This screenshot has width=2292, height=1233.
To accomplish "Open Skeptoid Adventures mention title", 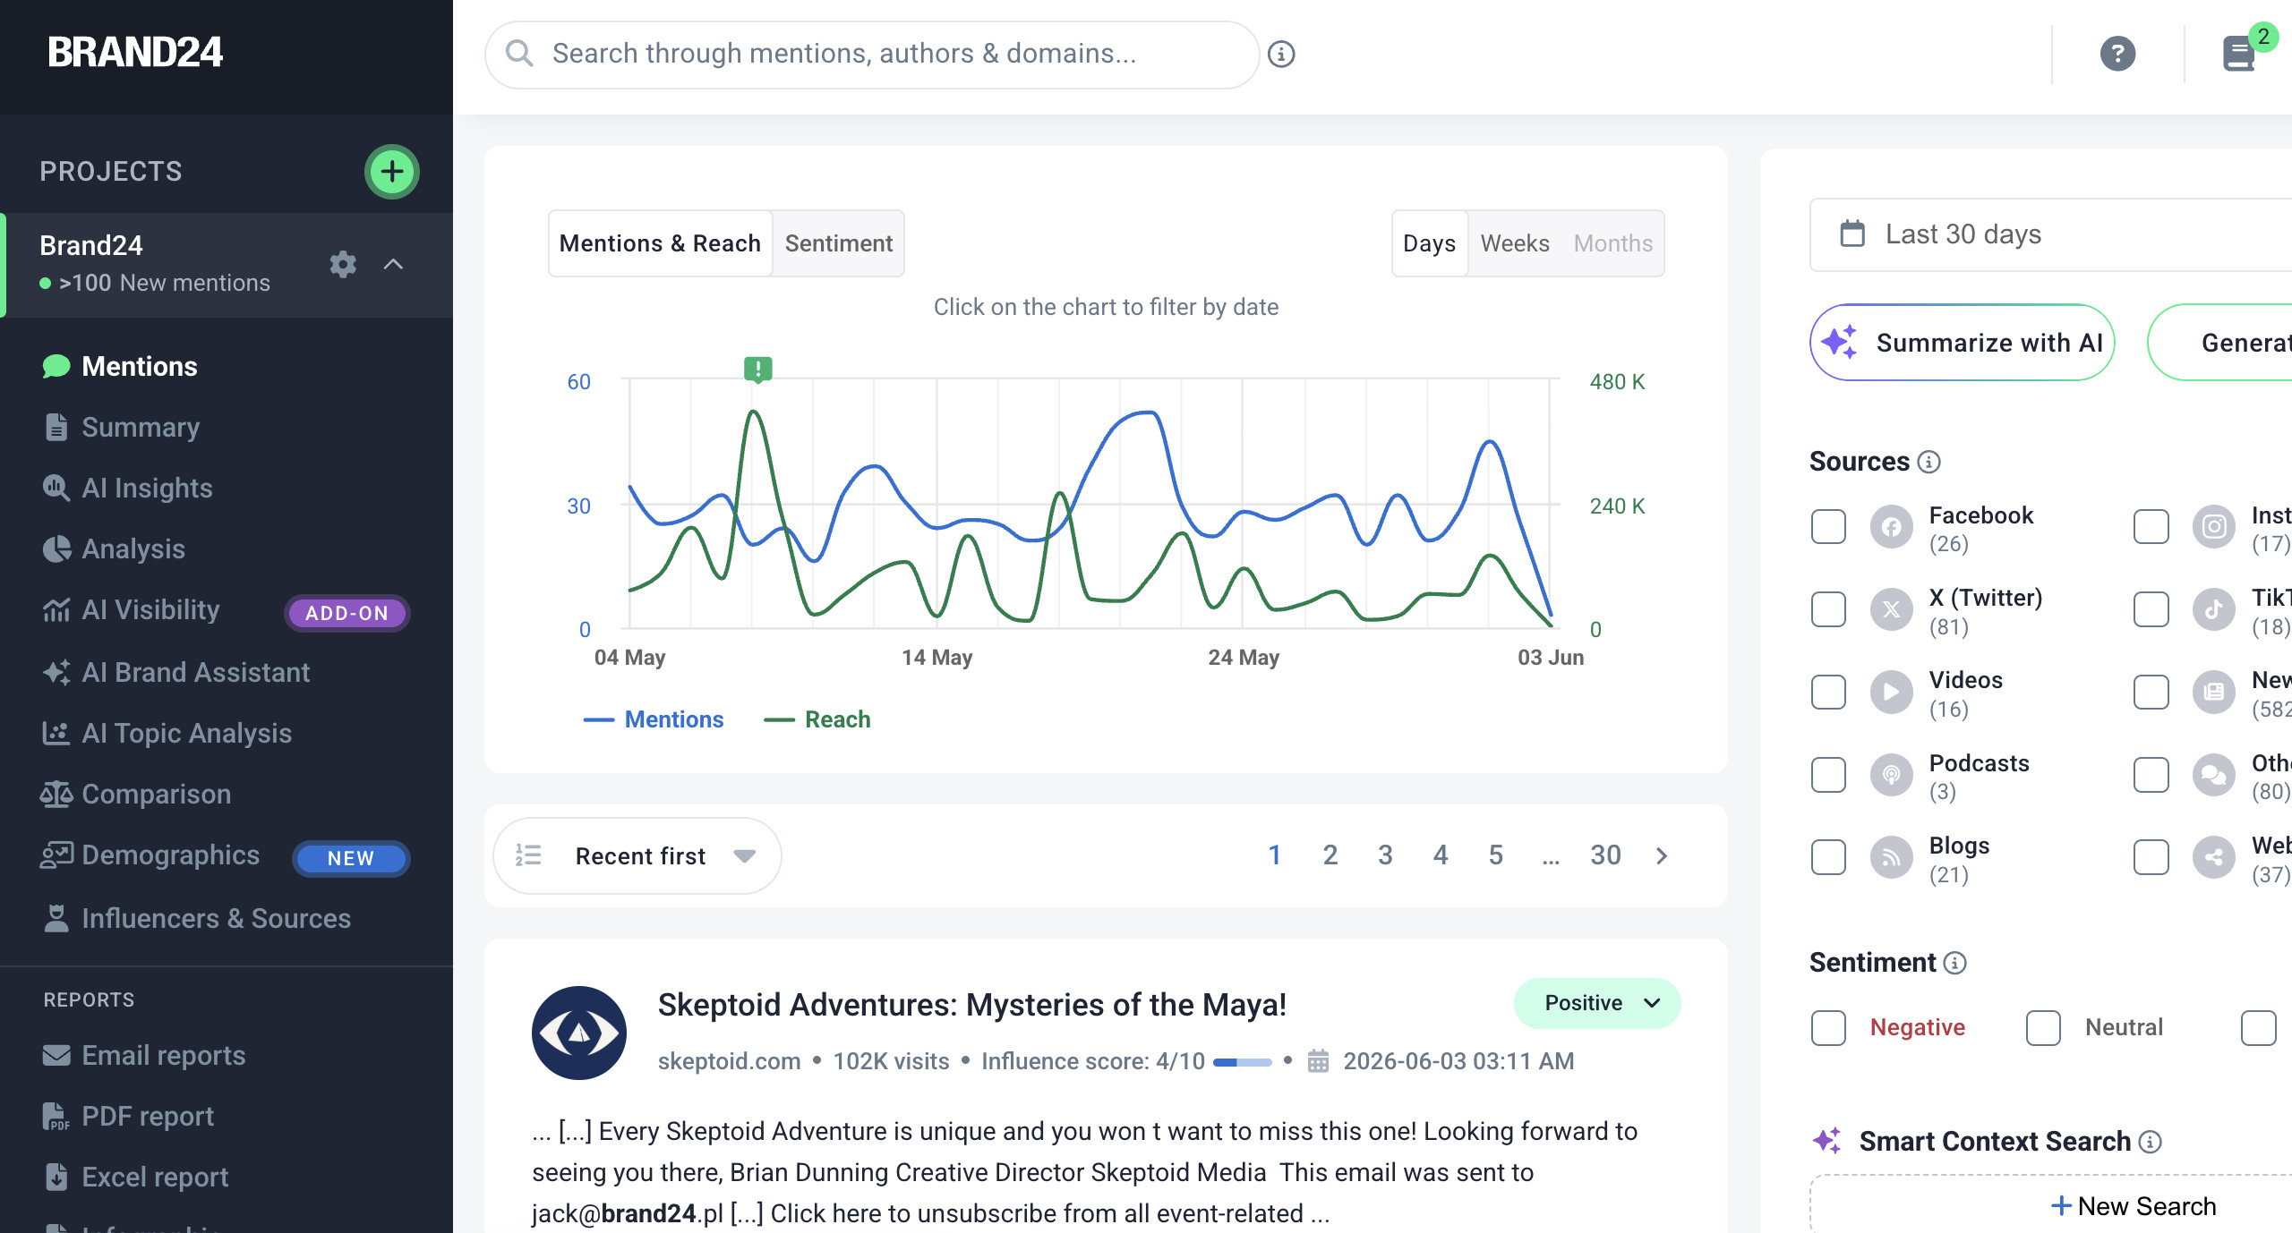I will coord(971,1005).
